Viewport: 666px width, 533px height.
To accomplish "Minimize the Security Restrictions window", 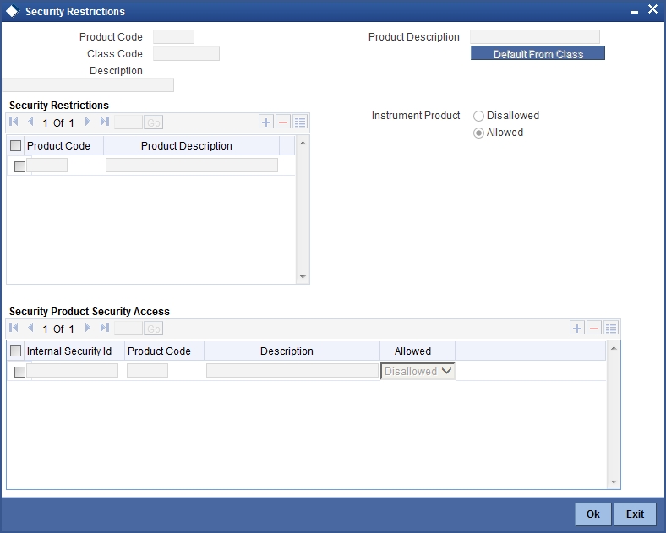I will click(x=634, y=12).
